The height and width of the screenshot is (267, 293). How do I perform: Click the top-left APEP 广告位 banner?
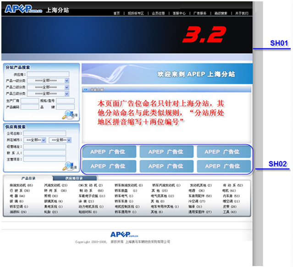tap(109, 152)
